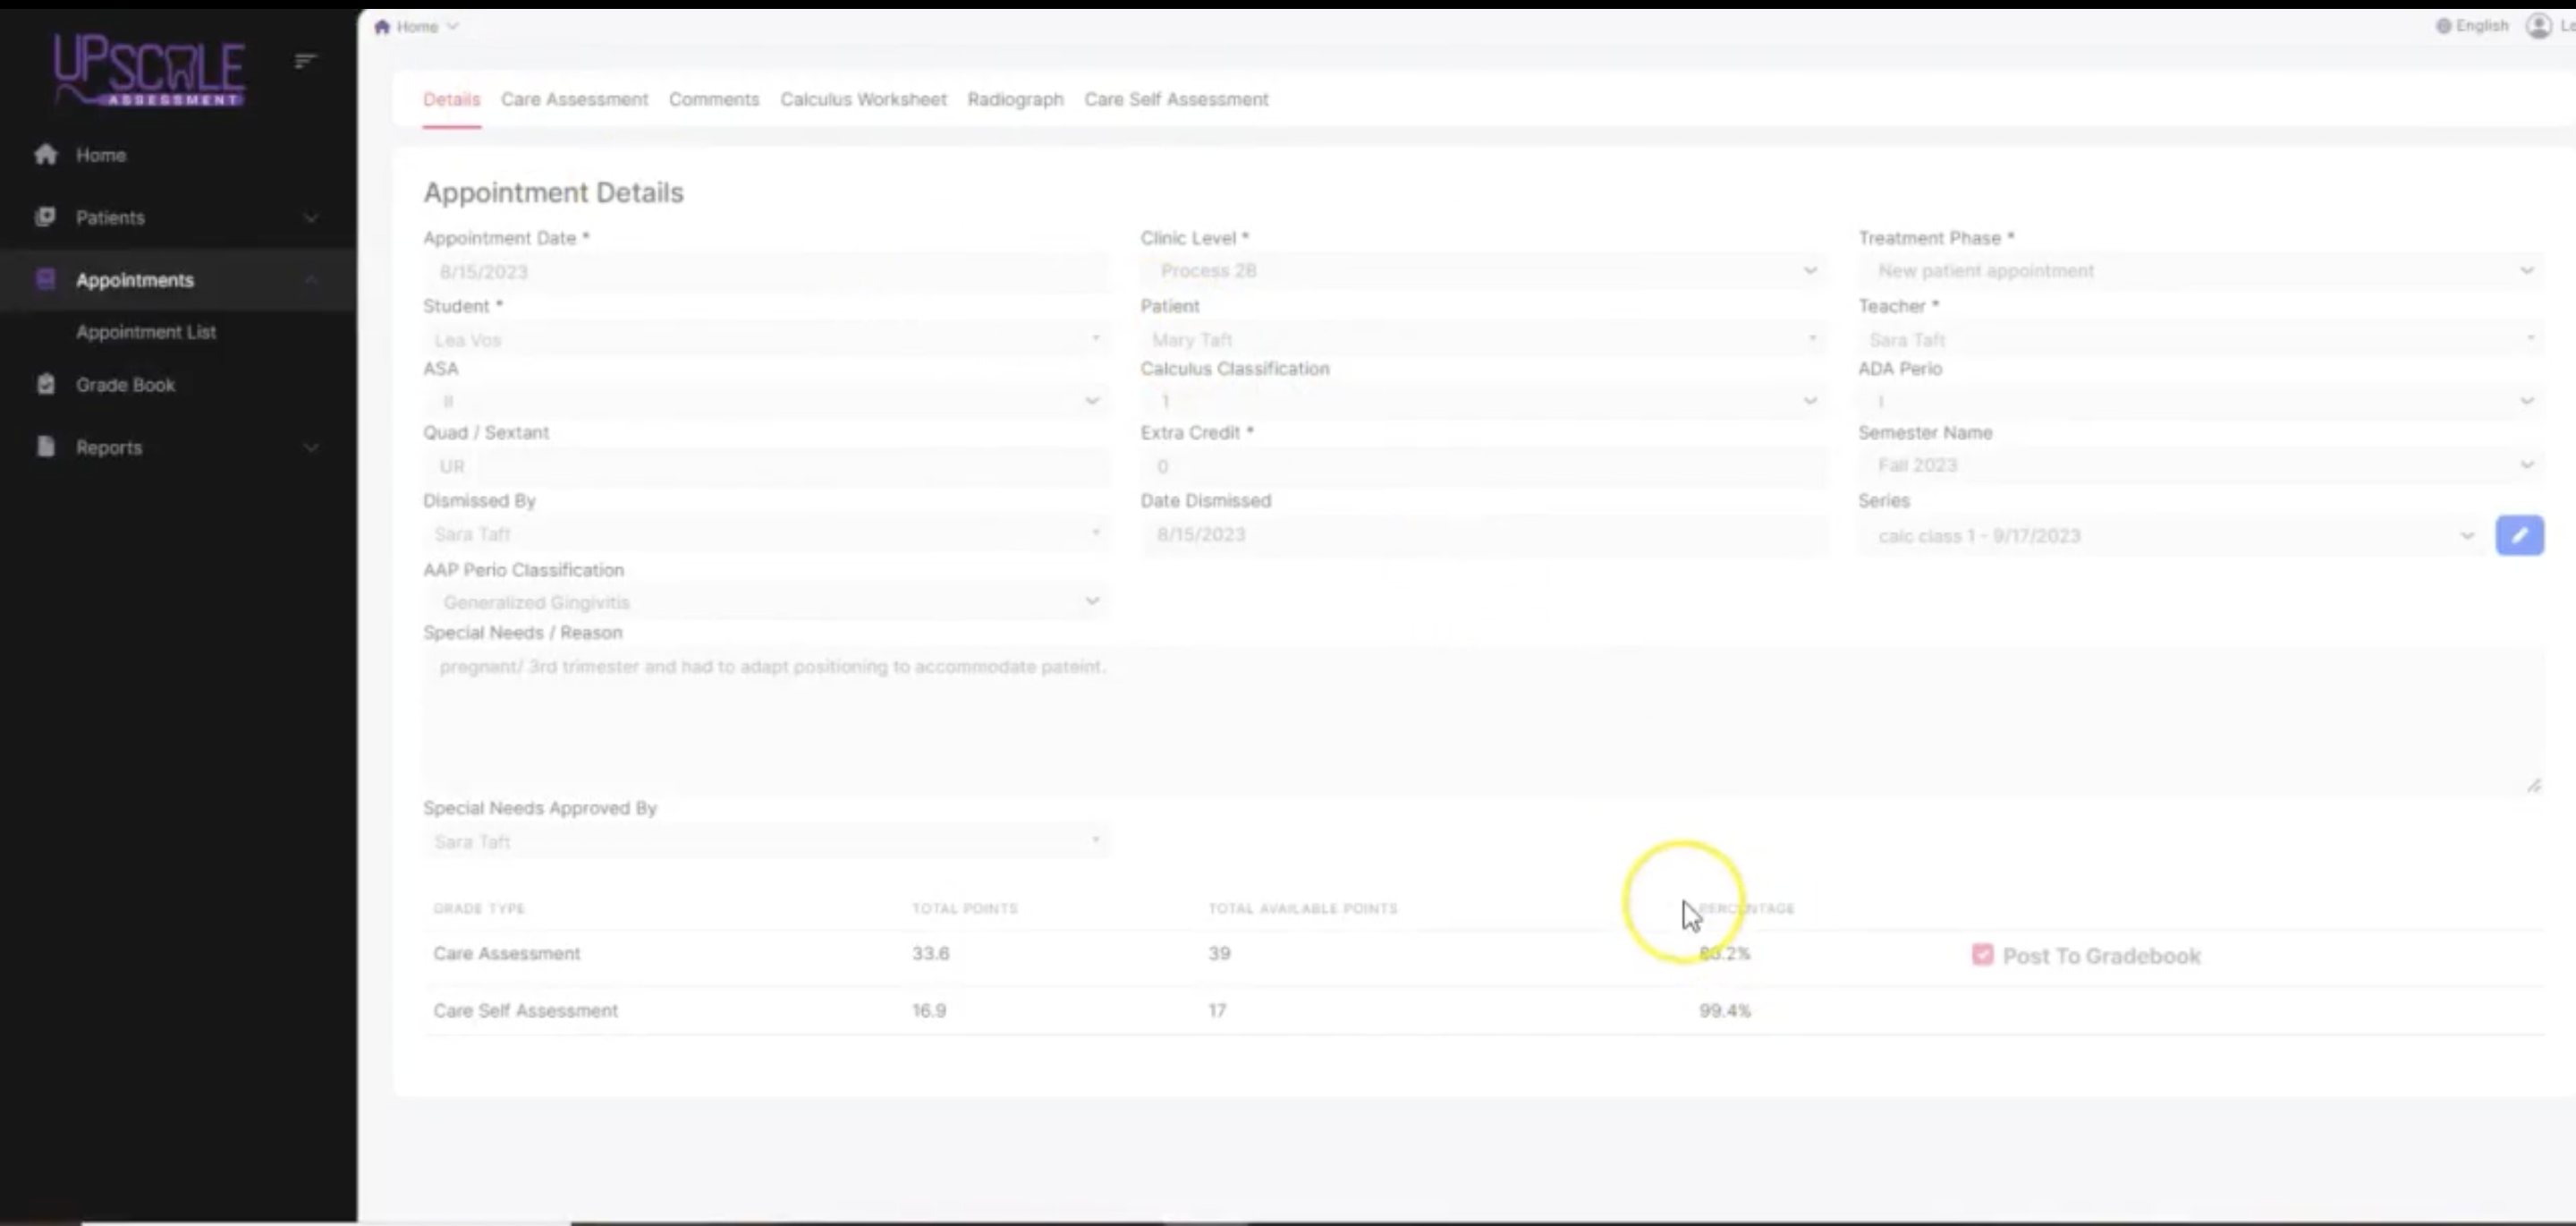Switch to the Care Assessment tab
Viewport: 2576px width, 1226px height.
point(574,99)
